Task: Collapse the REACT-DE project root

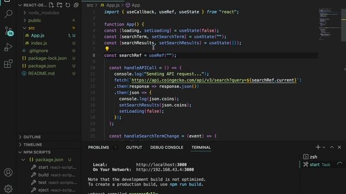Action: (32, 5)
